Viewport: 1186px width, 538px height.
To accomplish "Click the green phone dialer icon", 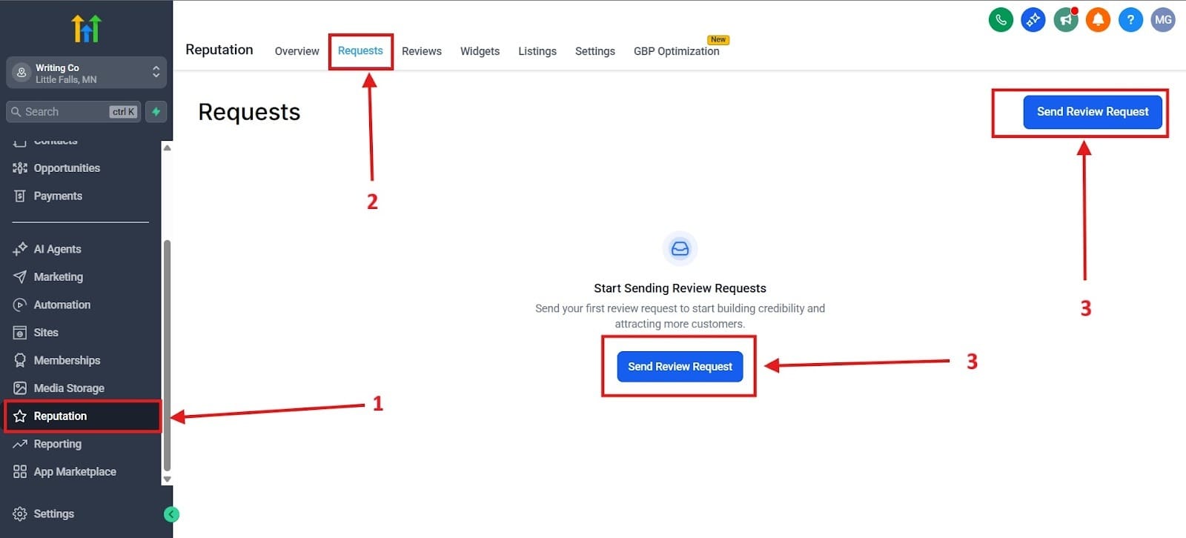I will pyautogui.click(x=1001, y=20).
